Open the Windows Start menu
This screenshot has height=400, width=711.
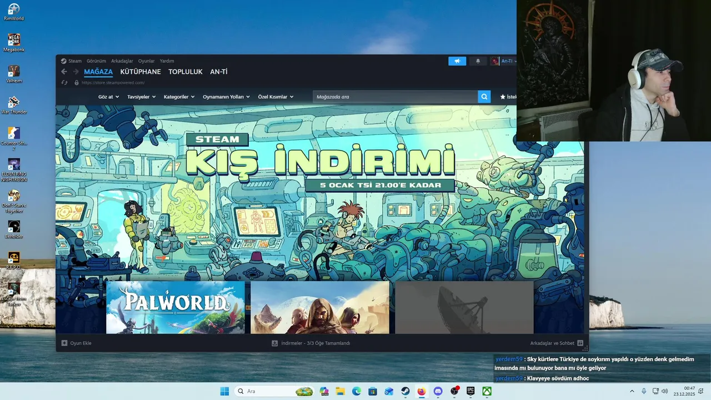(x=224, y=391)
